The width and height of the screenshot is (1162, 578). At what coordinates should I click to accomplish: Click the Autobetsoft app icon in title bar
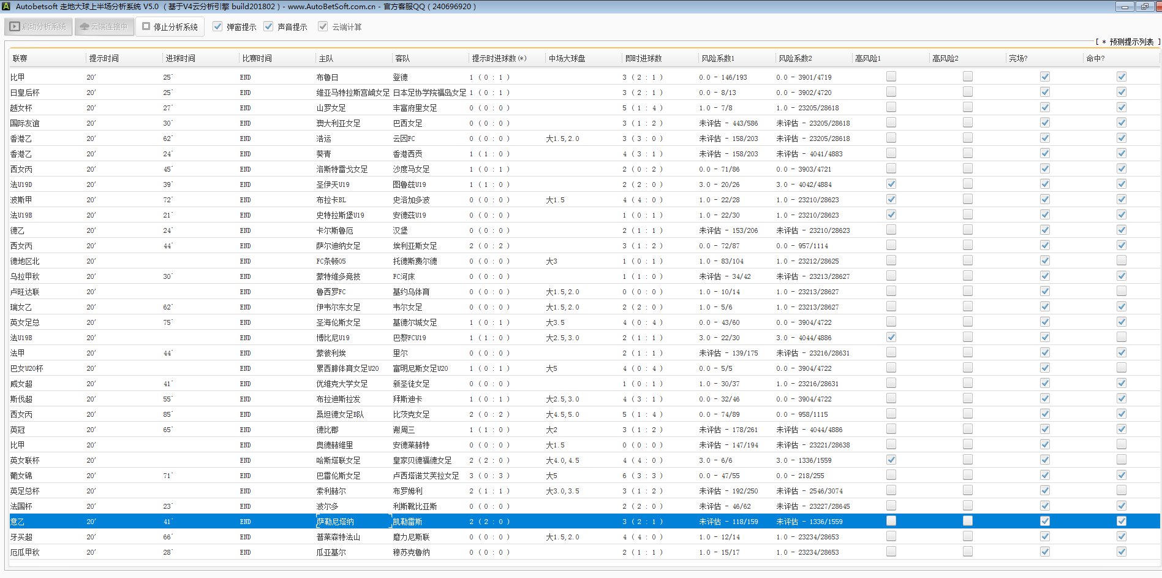click(x=6, y=7)
